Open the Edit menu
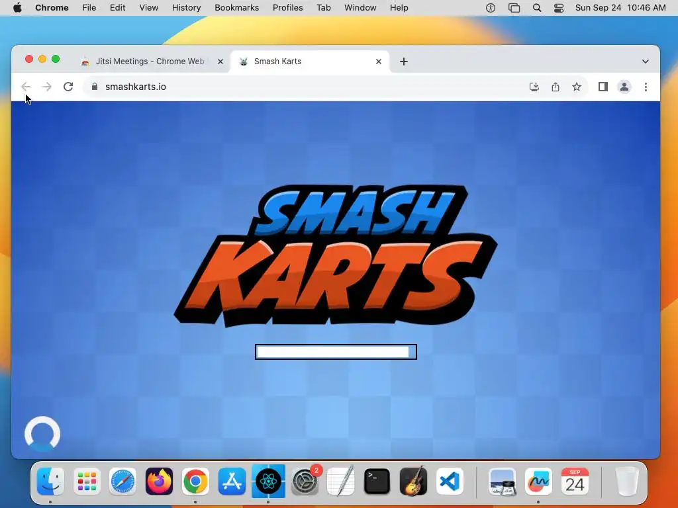Viewport: 678px width, 508px height. (x=117, y=8)
